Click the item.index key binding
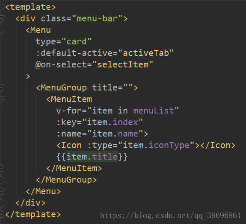 pyautogui.click(x=113, y=122)
